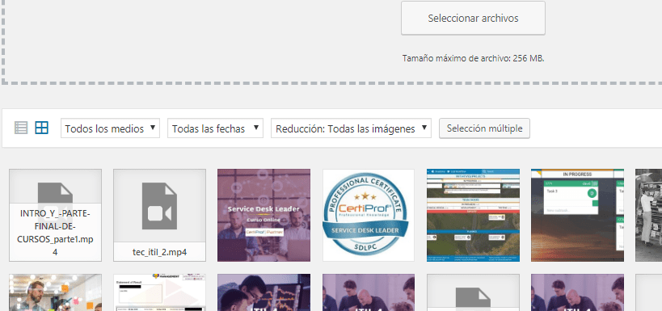
Task: Switch to grid view icon
Action: click(42, 128)
